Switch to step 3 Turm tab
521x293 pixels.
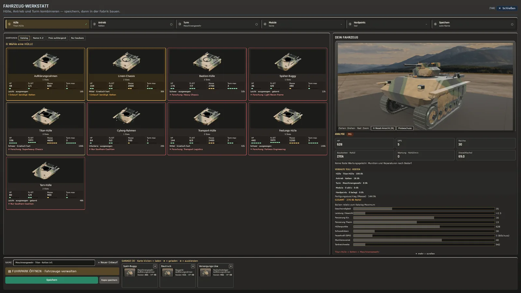218,24
